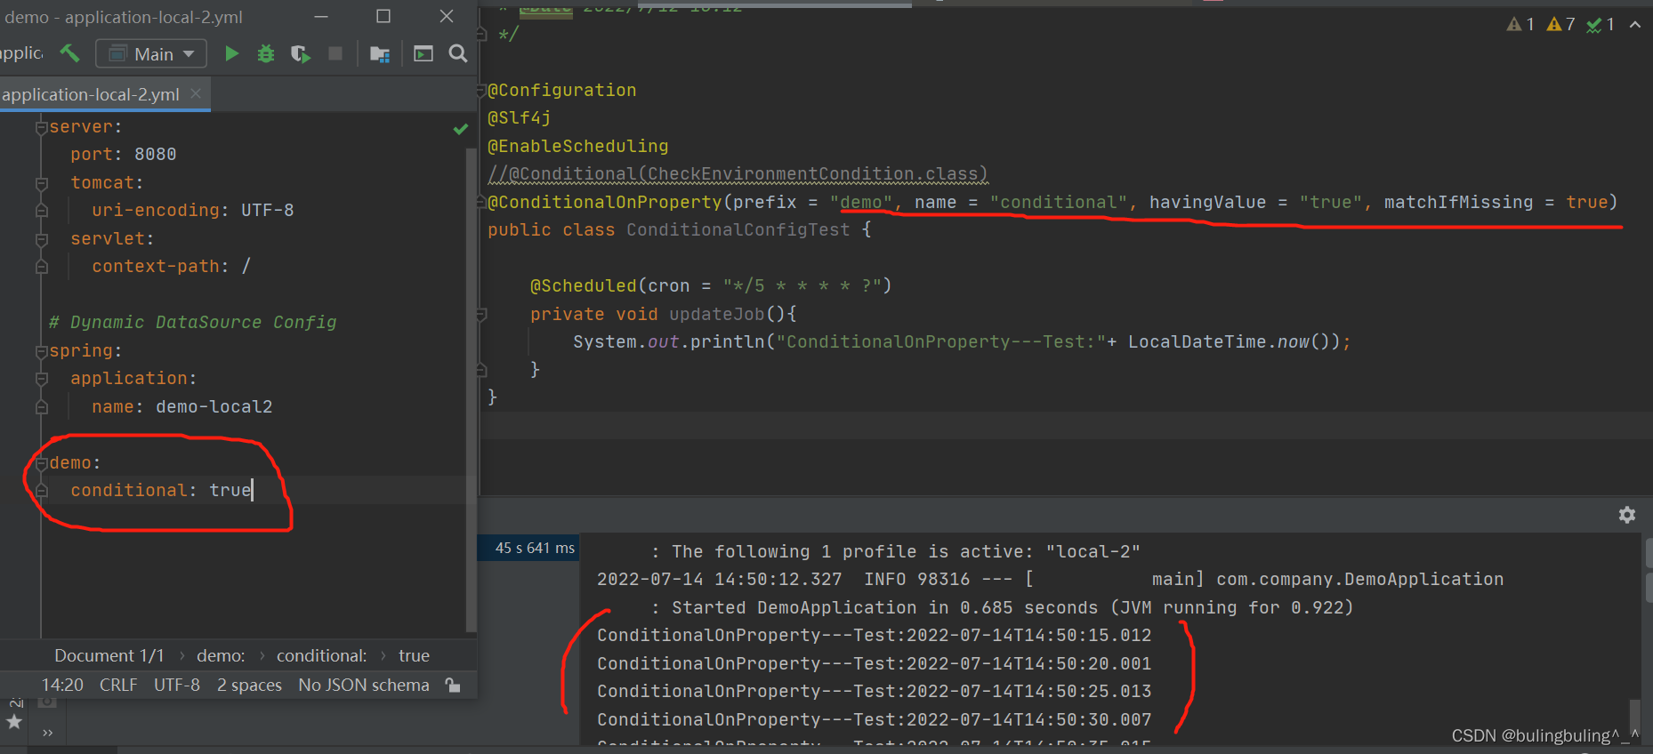Image resolution: width=1653 pixels, height=754 pixels.
Task: Click the green Run button in toolbar
Action: [x=231, y=54]
